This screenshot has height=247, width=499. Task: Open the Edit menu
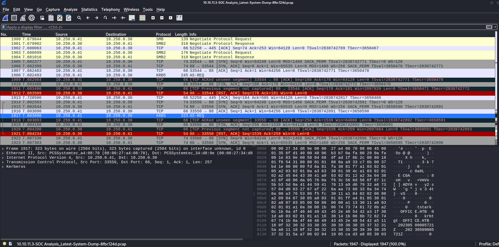tap(17, 10)
